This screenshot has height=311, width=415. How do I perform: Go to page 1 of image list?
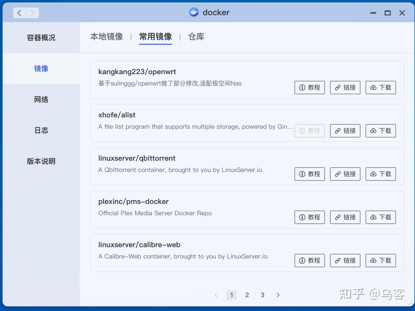232,295
